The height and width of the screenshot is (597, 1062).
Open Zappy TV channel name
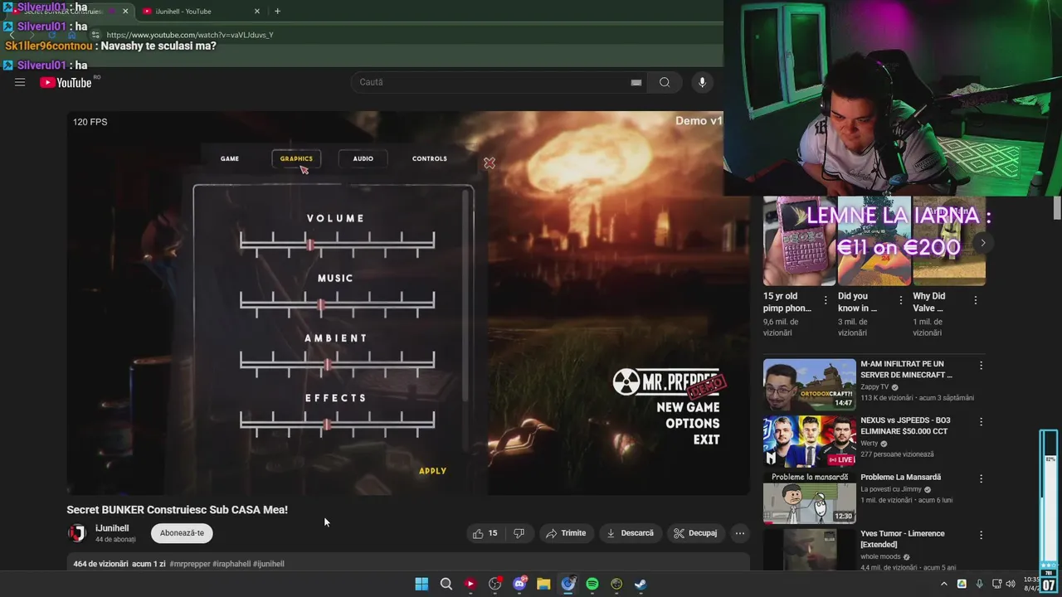click(874, 387)
